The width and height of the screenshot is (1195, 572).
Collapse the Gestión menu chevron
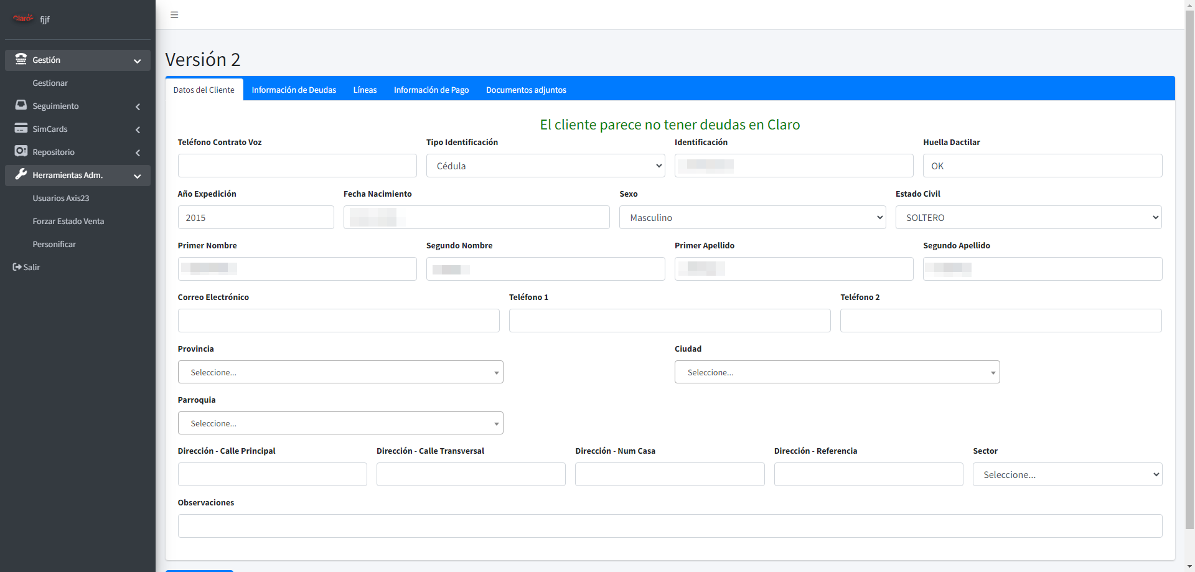pos(138,60)
